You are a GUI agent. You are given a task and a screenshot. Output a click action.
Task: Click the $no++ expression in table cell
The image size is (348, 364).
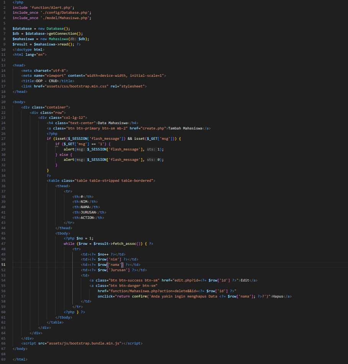point(103,254)
